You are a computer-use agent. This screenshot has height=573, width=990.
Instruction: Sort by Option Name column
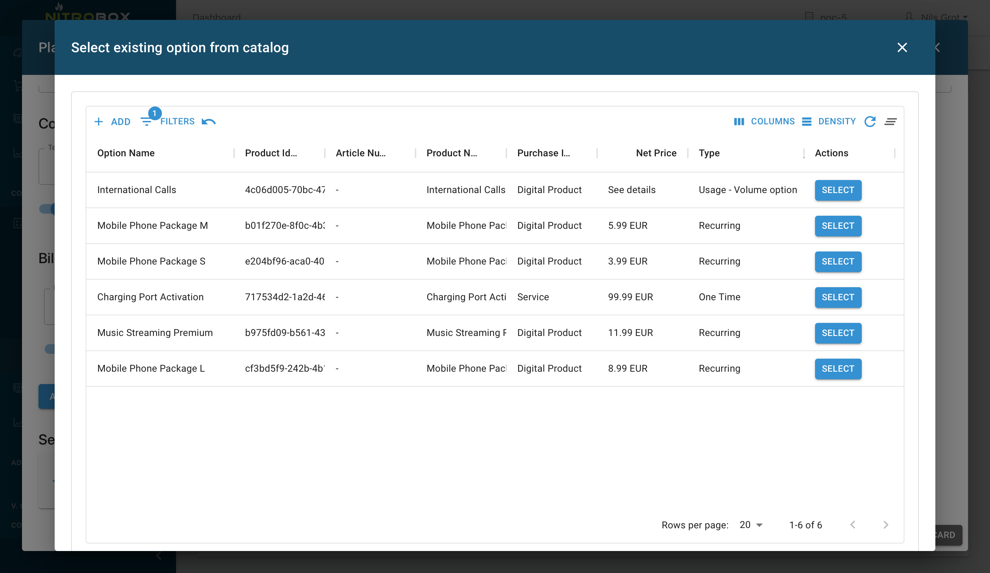point(126,153)
